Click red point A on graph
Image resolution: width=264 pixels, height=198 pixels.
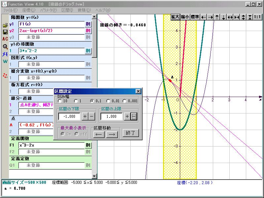(x=170, y=81)
